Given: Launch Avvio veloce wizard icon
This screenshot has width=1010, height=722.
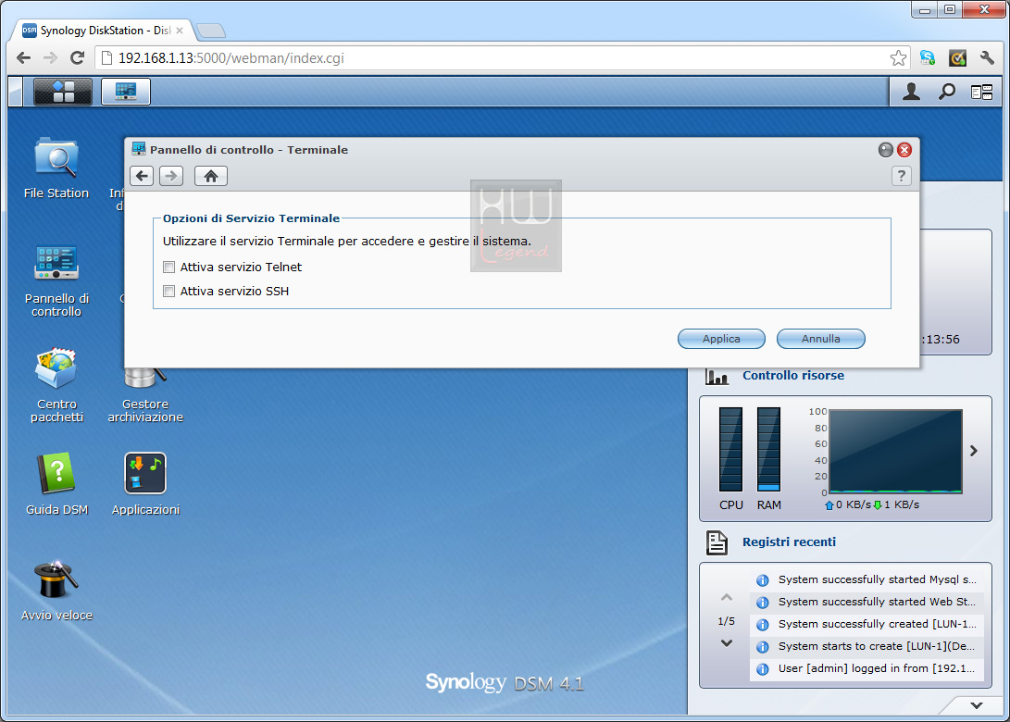Looking at the screenshot, I should coord(56,591).
